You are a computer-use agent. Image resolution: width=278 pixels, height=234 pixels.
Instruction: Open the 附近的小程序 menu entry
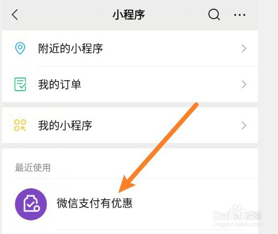click(130, 49)
